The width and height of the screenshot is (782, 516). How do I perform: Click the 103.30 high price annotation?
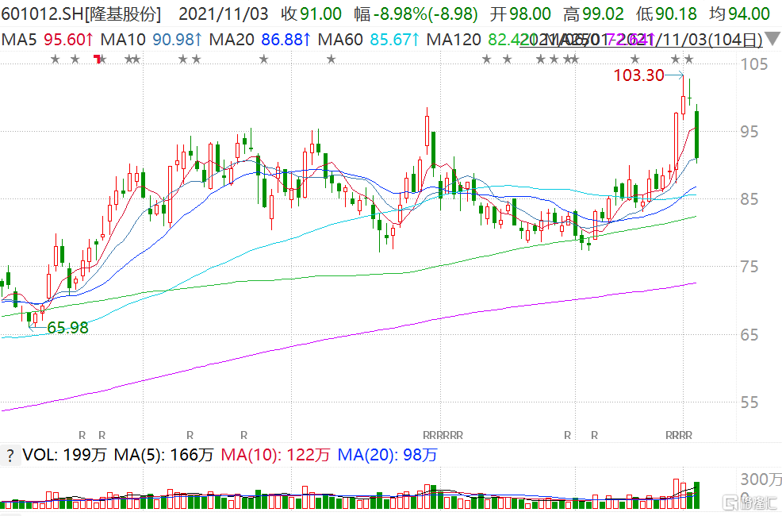coord(639,75)
